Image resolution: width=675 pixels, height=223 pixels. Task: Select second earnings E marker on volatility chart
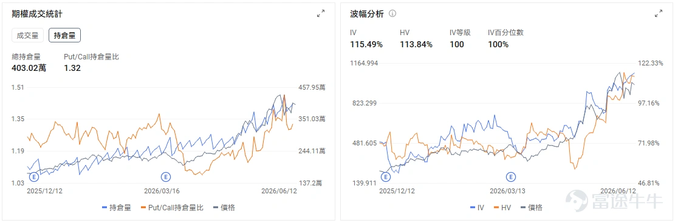[510, 176]
